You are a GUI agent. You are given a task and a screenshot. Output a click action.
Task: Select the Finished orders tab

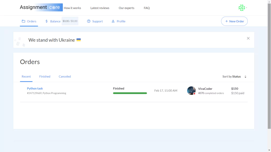tap(45, 77)
